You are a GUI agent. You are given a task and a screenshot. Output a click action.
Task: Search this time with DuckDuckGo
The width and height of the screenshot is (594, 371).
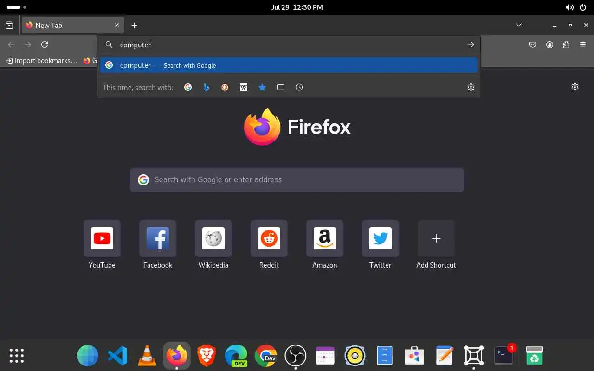click(x=225, y=87)
